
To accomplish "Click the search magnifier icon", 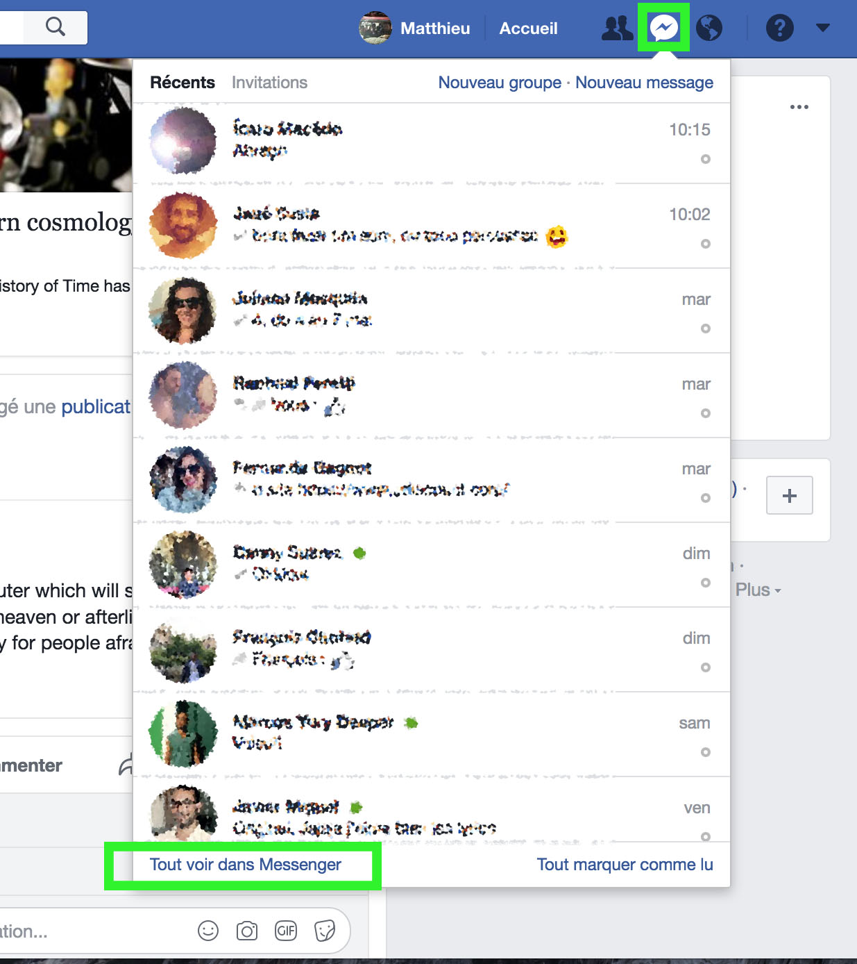I will [56, 27].
